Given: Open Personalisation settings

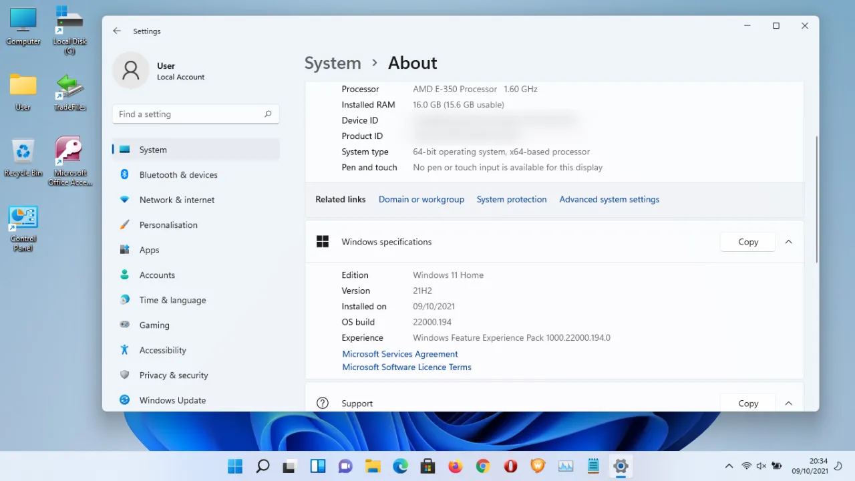Looking at the screenshot, I should (196, 225).
